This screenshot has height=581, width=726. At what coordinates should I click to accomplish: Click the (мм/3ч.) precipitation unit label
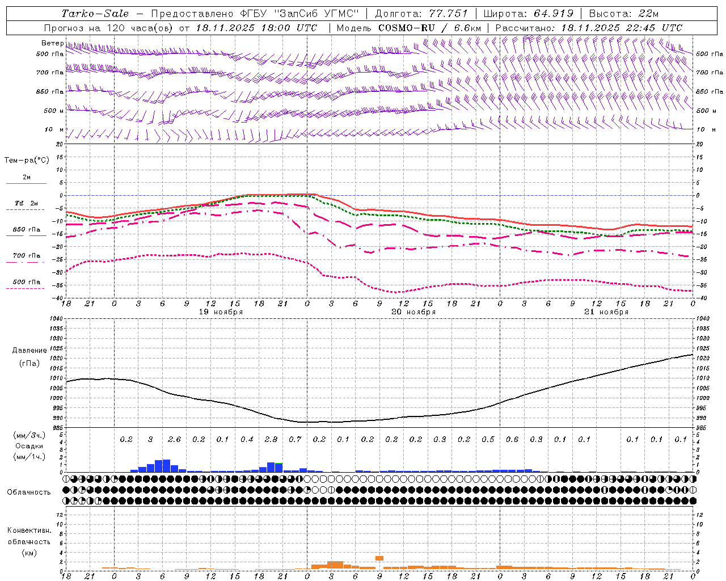click(29, 435)
